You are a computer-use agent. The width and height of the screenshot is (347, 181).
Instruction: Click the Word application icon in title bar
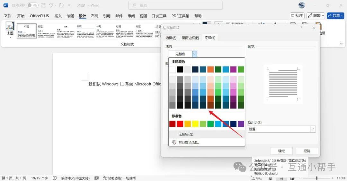coord(5,5)
